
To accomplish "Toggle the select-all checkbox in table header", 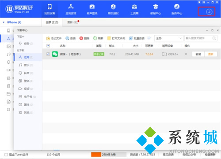I will (x=48, y=46).
